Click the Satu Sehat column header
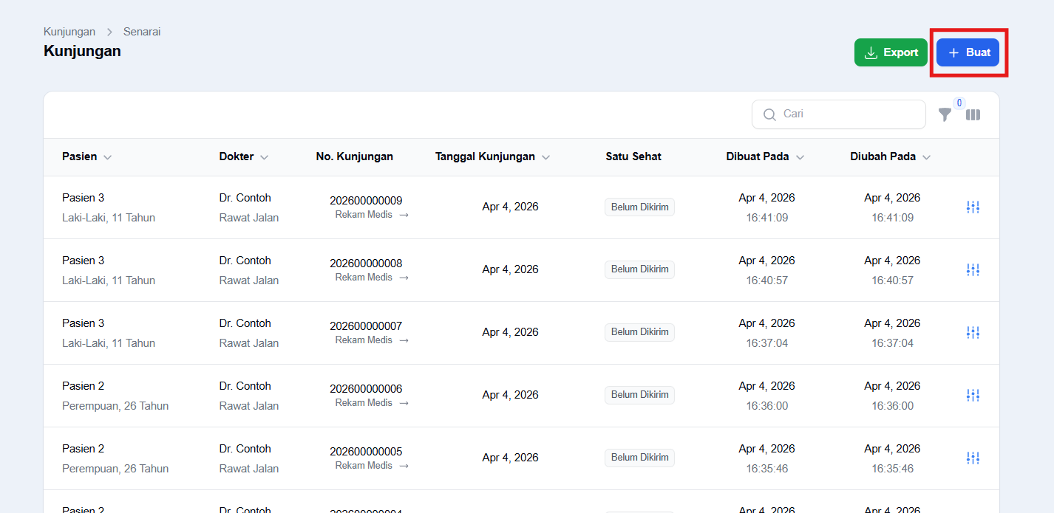Image resolution: width=1054 pixels, height=513 pixels. (633, 156)
